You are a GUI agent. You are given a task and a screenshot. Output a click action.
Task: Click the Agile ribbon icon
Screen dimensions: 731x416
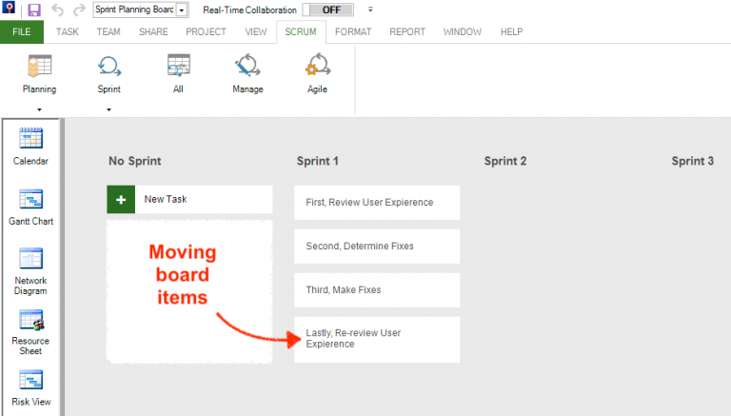[317, 67]
